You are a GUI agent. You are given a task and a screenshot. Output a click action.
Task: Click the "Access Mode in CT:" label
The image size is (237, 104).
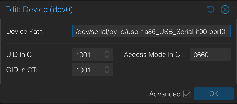[x=154, y=55]
